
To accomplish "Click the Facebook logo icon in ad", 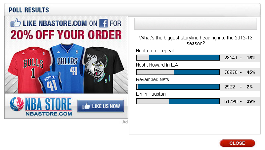I will [104, 23].
